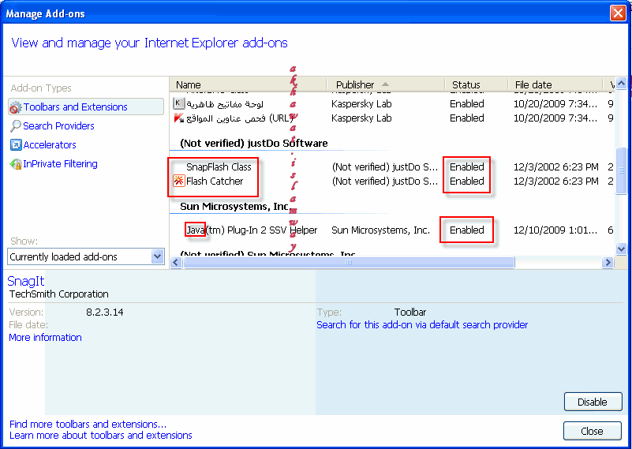Click the Toolbars and Extensions gear icon
Viewport: 632px width, 449px height.
tap(15, 107)
